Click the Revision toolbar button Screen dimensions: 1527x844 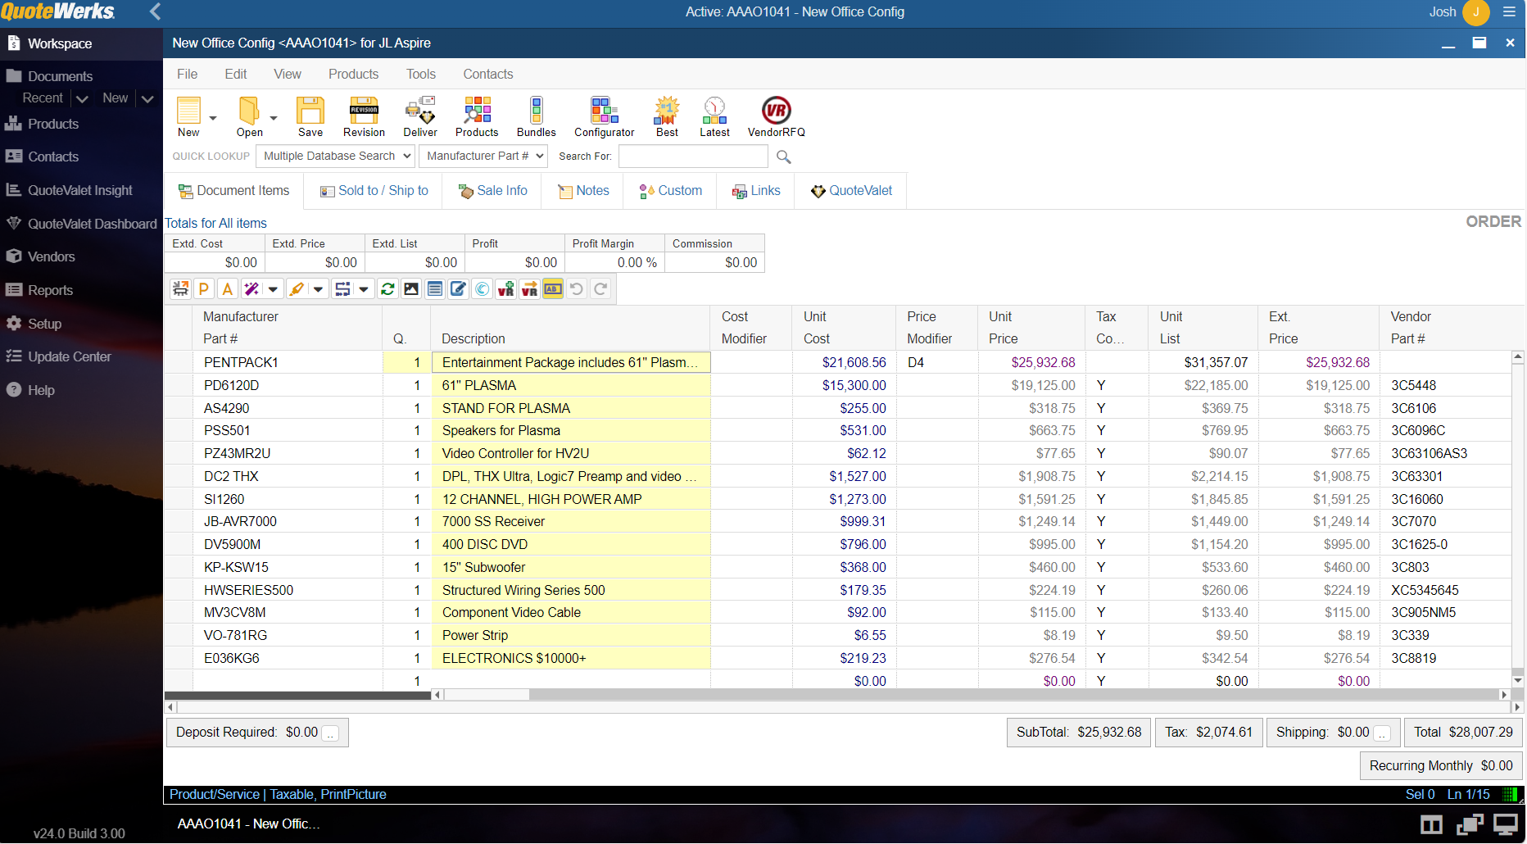(x=364, y=116)
